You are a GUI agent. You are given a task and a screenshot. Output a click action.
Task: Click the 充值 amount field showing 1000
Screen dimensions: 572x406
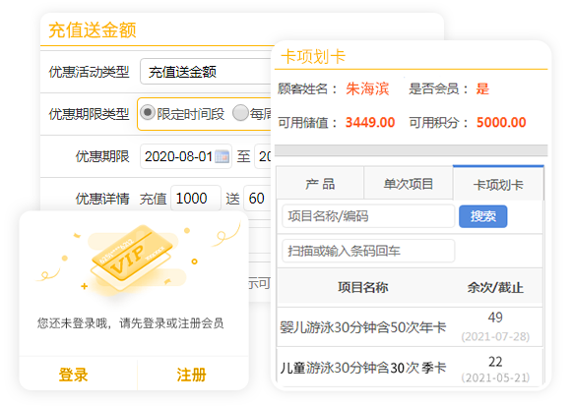pyautogui.click(x=196, y=199)
